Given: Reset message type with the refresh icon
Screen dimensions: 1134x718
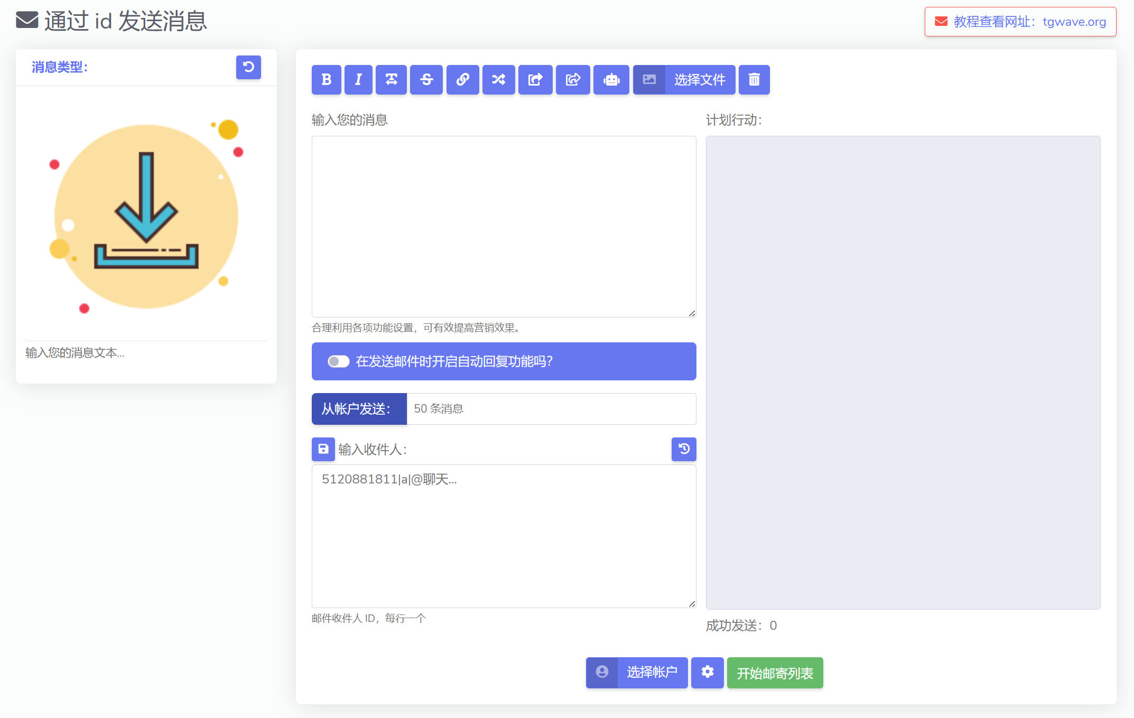Looking at the screenshot, I should (x=248, y=67).
